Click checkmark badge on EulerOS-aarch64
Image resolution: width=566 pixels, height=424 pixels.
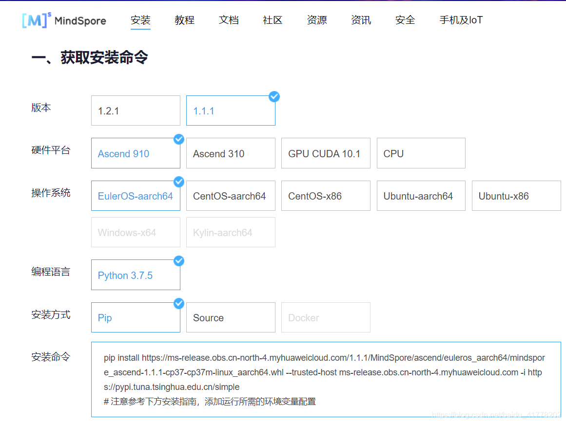point(179,182)
